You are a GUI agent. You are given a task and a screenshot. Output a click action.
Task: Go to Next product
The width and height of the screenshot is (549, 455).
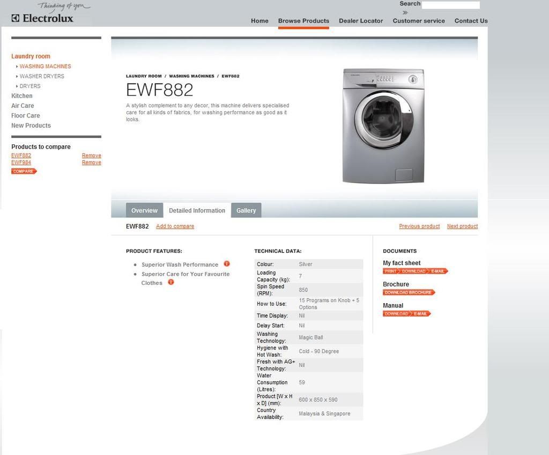(x=463, y=226)
